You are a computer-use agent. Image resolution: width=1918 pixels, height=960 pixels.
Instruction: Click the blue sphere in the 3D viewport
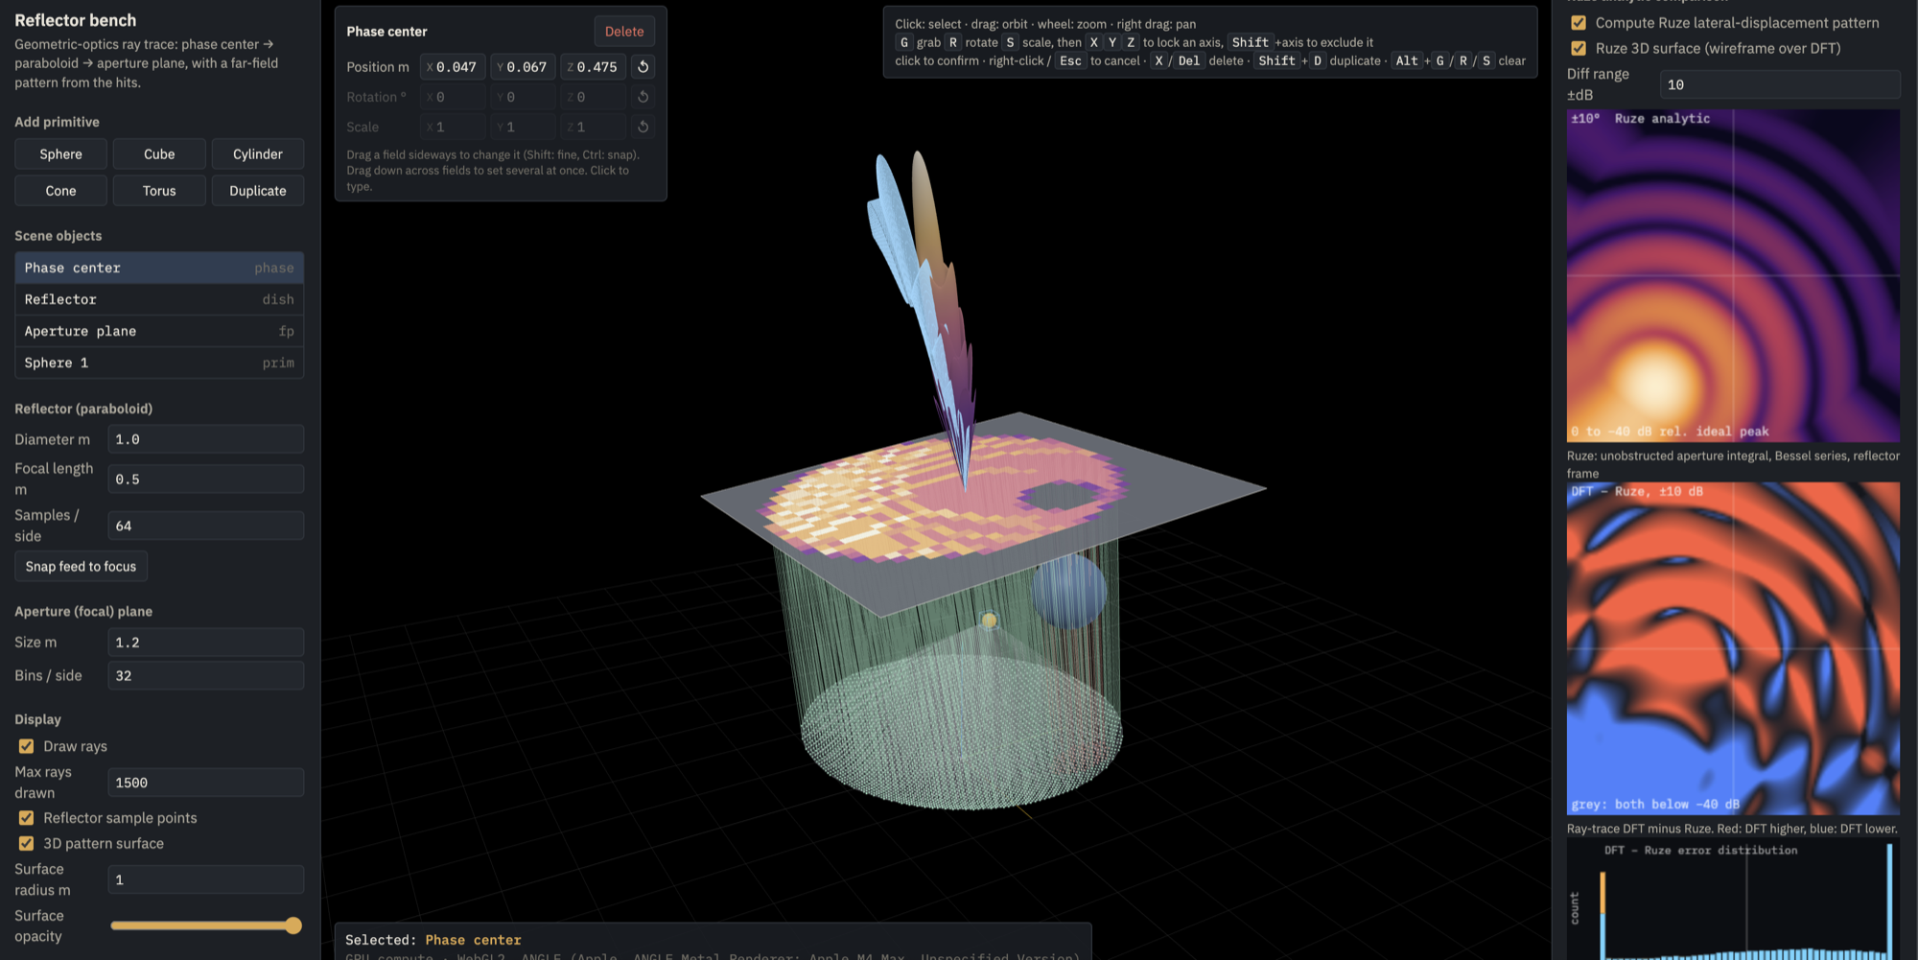point(1069,591)
